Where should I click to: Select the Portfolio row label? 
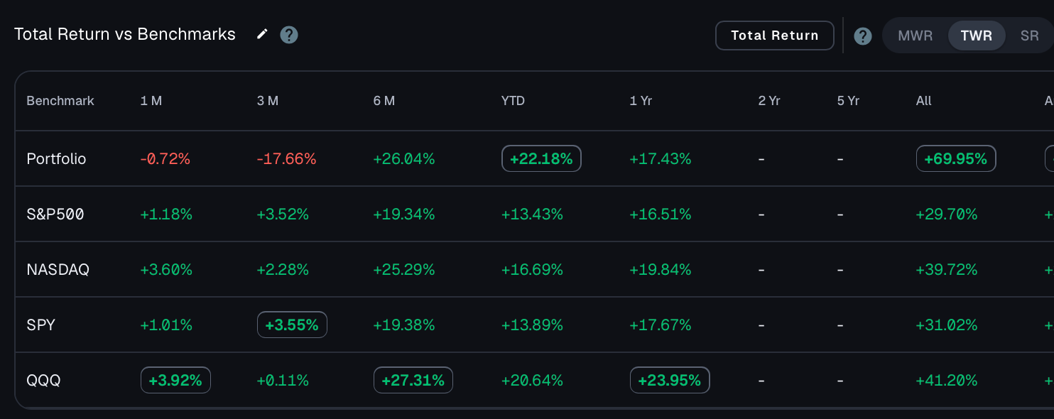pyautogui.click(x=56, y=159)
